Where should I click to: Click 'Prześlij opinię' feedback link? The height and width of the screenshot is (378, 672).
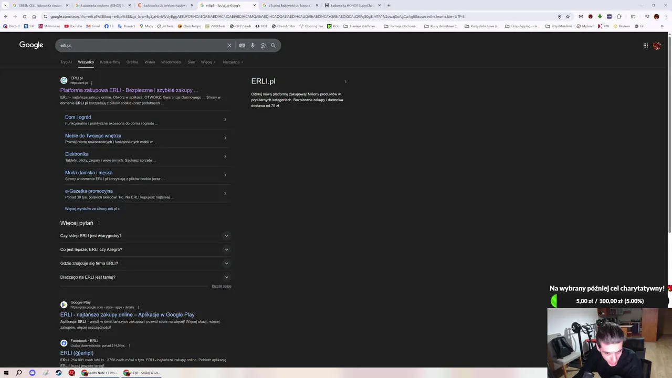click(222, 286)
